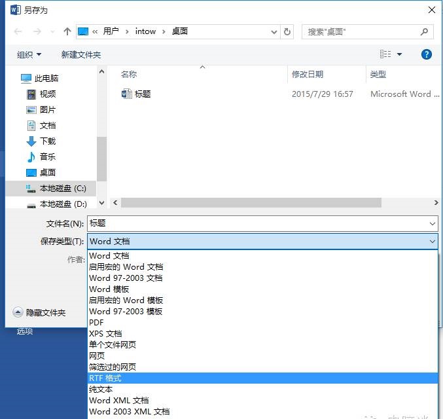Choose 单个文件网页 save type
The image size is (443, 419).
pyautogui.click(x=263, y=344)
